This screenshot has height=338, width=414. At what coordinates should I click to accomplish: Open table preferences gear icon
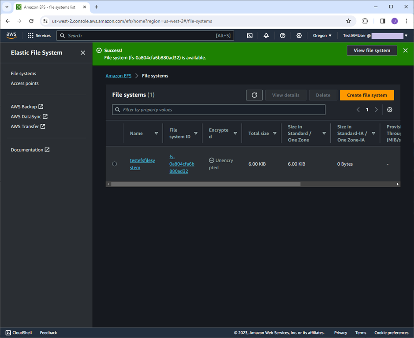[x=389, y=110]
